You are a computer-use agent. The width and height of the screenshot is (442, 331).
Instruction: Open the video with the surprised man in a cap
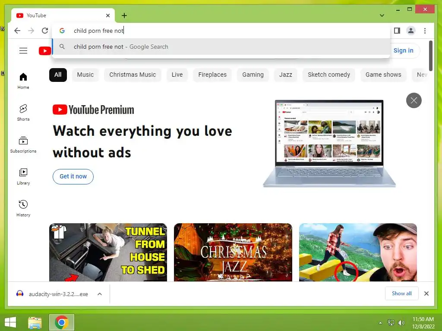358,252
